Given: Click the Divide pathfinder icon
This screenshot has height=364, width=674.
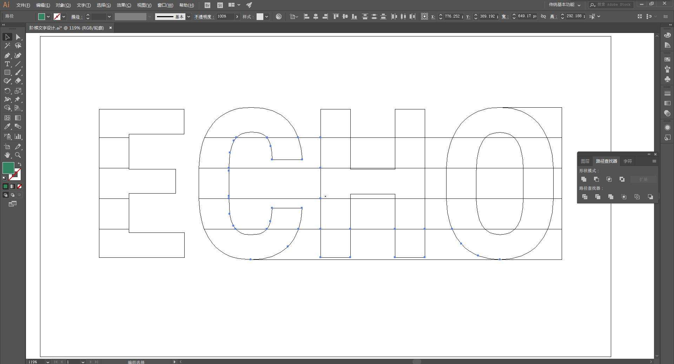Looking at the screenshot, I should pyautogui.click(x=585, y=197).
